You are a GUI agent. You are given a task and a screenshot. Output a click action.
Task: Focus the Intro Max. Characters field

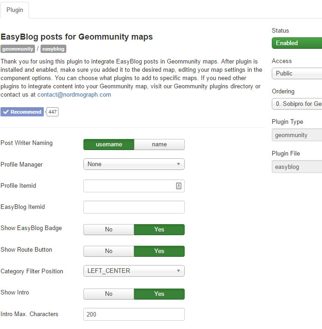(x=134, y=314)
